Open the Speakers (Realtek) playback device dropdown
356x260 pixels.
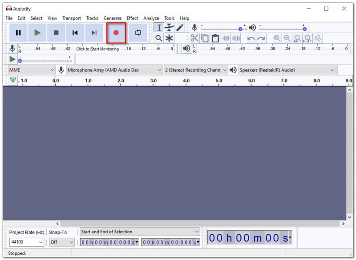click(287, 70)
